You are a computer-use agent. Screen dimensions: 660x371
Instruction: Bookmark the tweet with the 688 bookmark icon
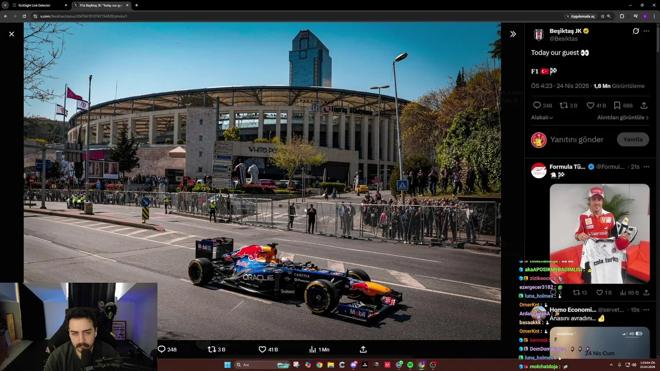click(617, 105)
